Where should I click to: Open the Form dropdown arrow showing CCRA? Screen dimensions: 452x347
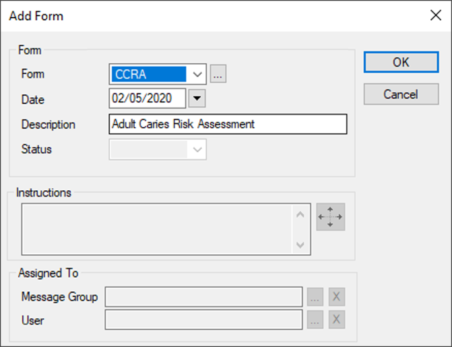point(197,75)
